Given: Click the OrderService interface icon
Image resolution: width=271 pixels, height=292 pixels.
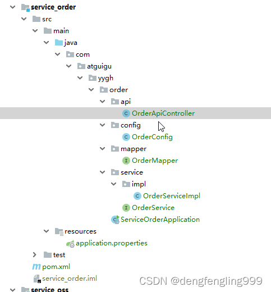Looking at the screenshot, I should click(126, 208).
